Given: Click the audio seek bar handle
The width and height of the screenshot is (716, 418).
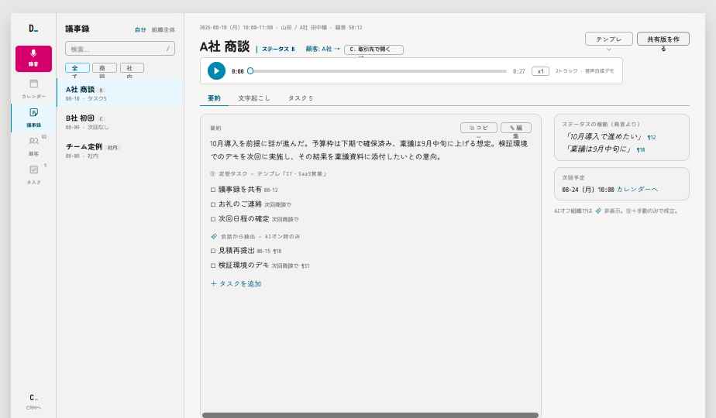Looking at the screenshot, I should pyautogui.click(x=250, y=70).
